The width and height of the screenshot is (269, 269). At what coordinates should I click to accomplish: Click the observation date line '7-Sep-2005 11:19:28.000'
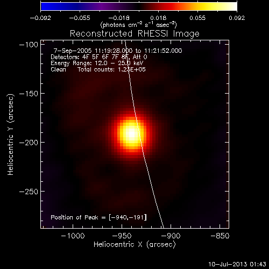pyautogui.click(x=118, y=51)
